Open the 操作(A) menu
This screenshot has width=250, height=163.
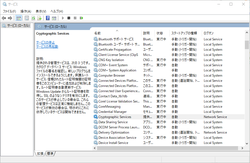[x=26, y=11]
